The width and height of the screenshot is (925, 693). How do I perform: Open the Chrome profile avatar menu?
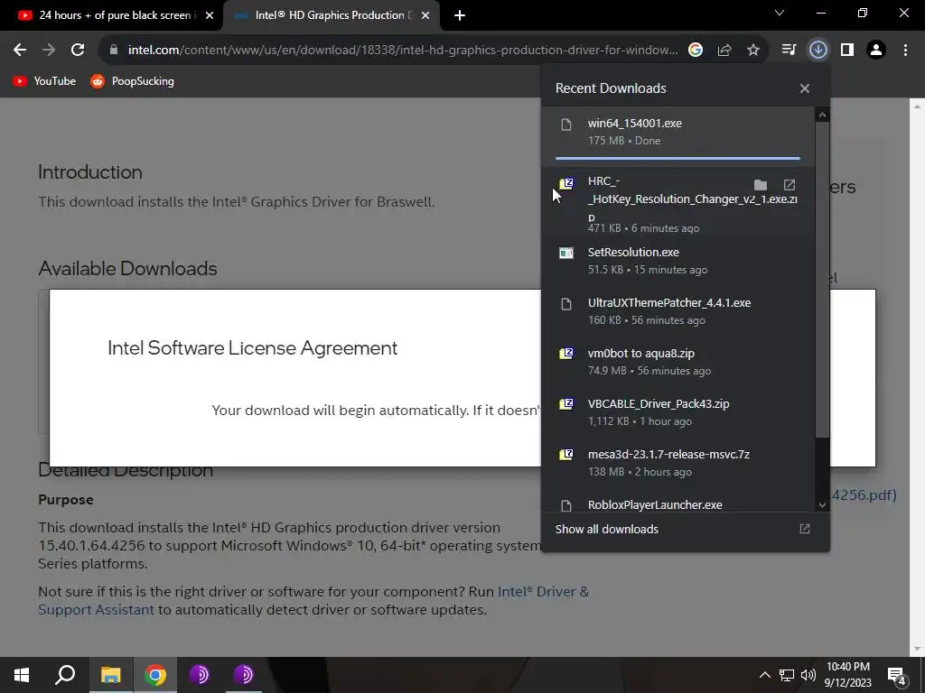(876, 51)
